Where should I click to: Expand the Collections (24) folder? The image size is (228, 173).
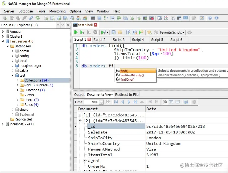[17, 80]
